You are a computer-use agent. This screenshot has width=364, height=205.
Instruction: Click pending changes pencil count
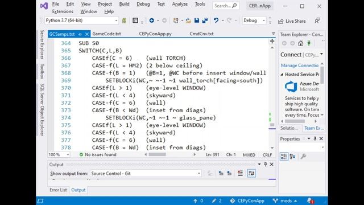[x=216, y=201]
